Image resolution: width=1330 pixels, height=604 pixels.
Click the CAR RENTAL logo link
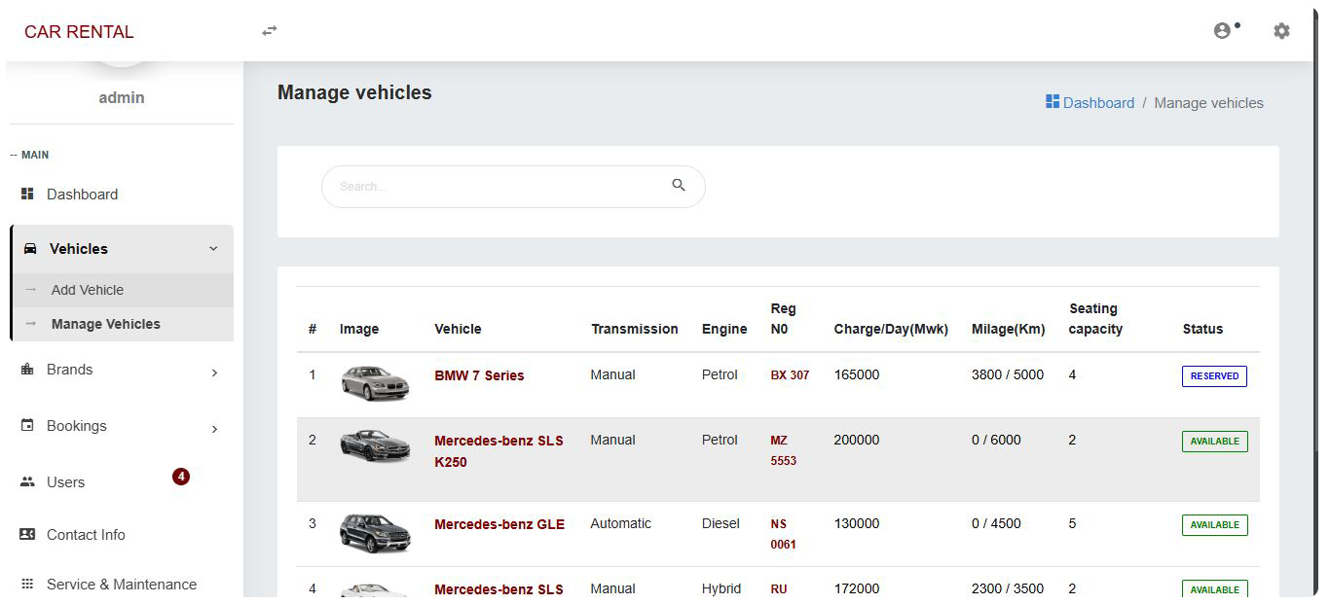[x=79, y=32]
